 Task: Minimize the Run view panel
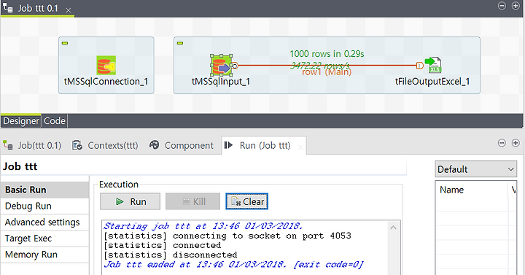tap(502, 143)
